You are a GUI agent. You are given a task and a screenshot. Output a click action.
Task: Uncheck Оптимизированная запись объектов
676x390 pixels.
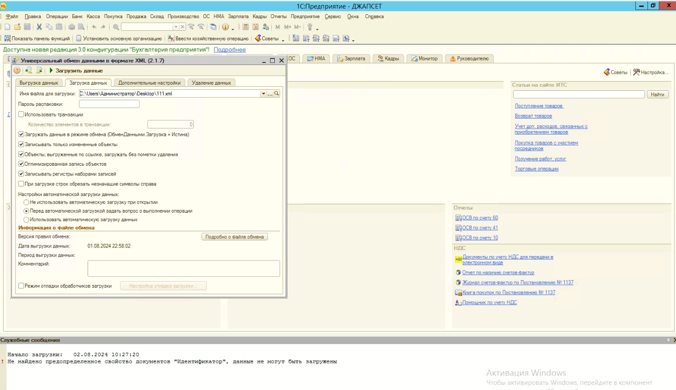pyautogui.click(x=21, y=164)
